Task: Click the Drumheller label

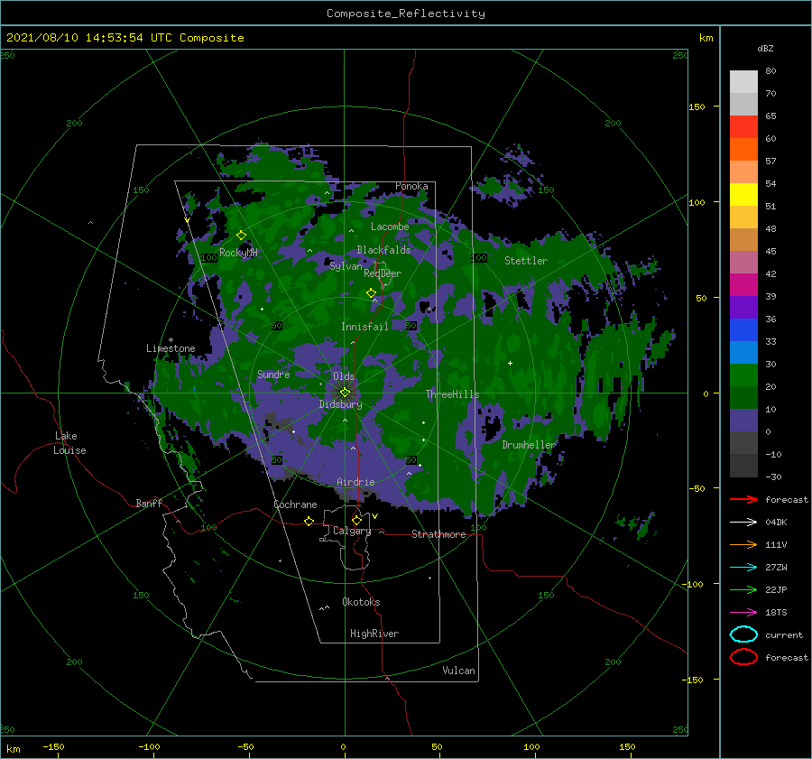Action: [529, 445]
